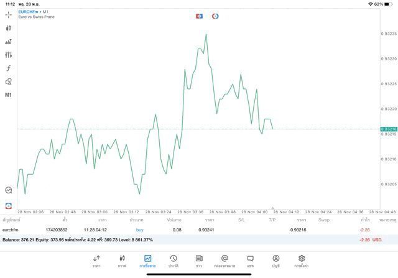
Task: Open the function (f) indicators icon
Action: point(9,68)
